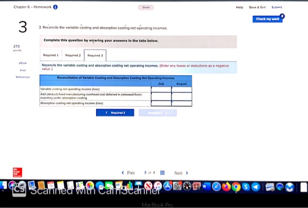Click August cell for variable costing net income
The height and width of the screenshot is (208, 308).
(x=182, y=89)
